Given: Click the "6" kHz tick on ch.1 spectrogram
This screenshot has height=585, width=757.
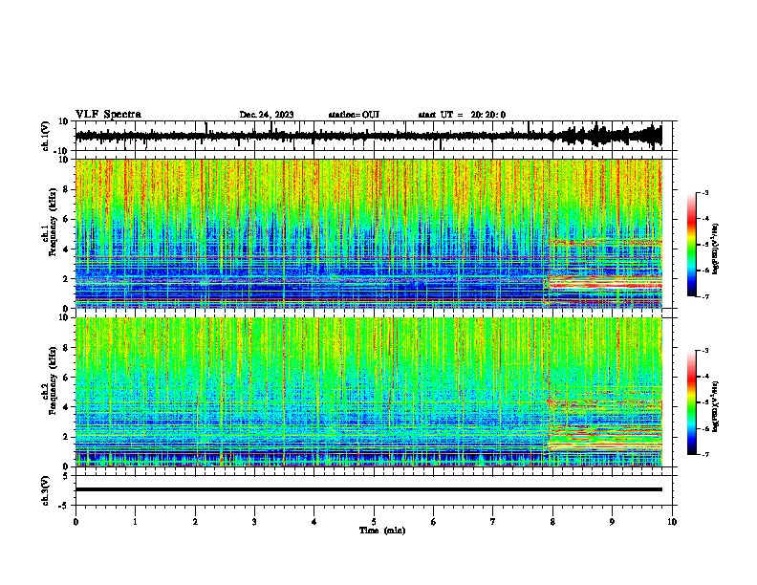Looking at the screenshot, I should coord(67,220).
